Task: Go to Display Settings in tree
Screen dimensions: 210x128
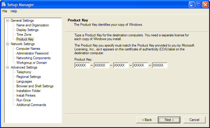Action: tap(27, 30)
